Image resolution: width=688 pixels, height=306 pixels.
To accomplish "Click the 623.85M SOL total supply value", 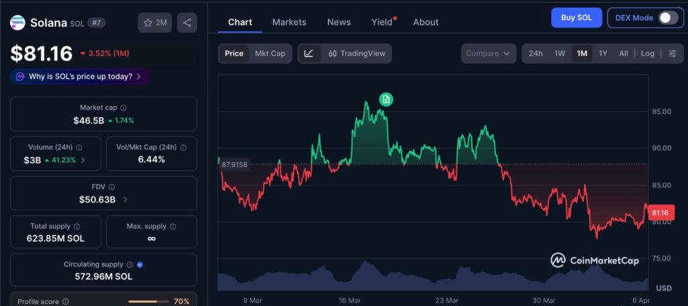I will pos(55,239).
